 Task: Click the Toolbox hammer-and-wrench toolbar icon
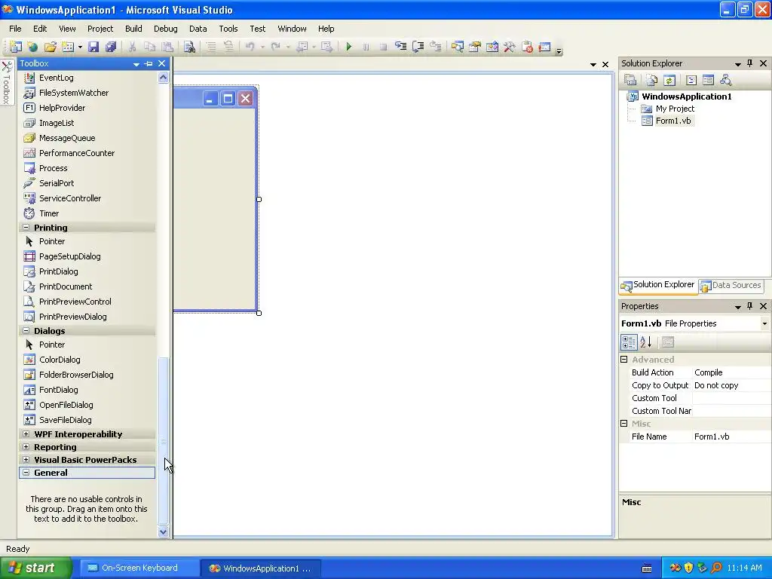point(509,47)
